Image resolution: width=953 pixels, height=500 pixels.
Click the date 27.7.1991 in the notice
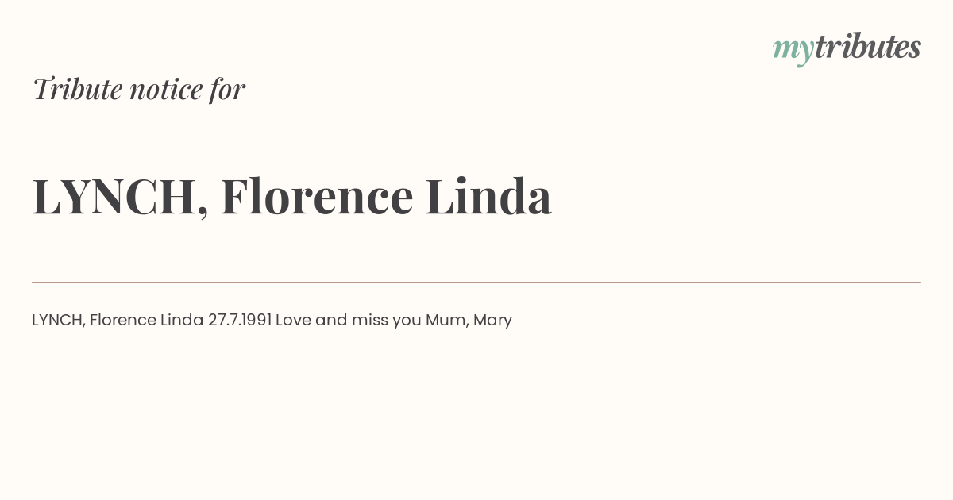pos(240,320)
